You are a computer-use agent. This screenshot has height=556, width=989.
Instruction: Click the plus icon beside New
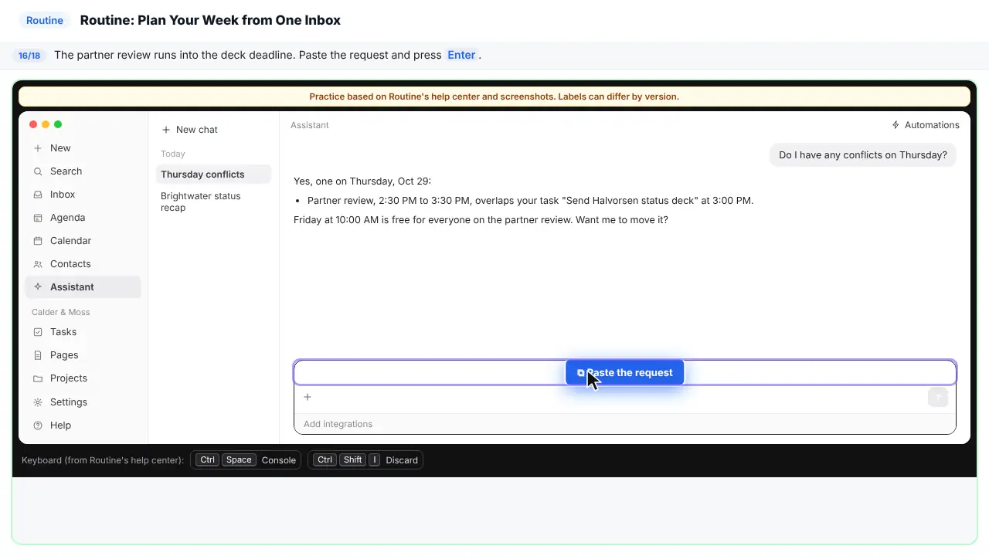tap(38, 148)
